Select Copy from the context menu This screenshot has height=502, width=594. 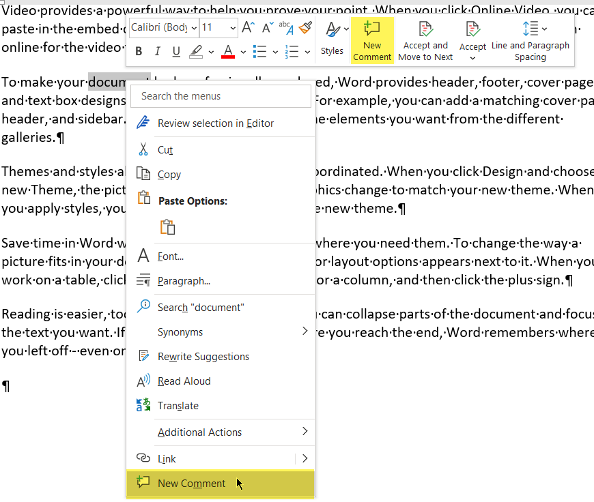point(169,175)
